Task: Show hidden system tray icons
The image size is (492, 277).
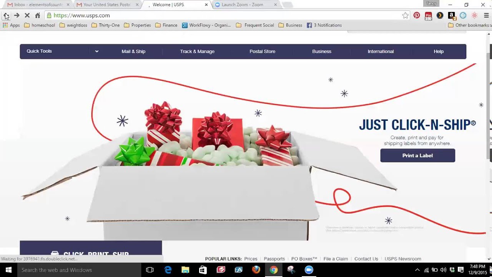Action: pyautogui.click(x=417, y=270)
